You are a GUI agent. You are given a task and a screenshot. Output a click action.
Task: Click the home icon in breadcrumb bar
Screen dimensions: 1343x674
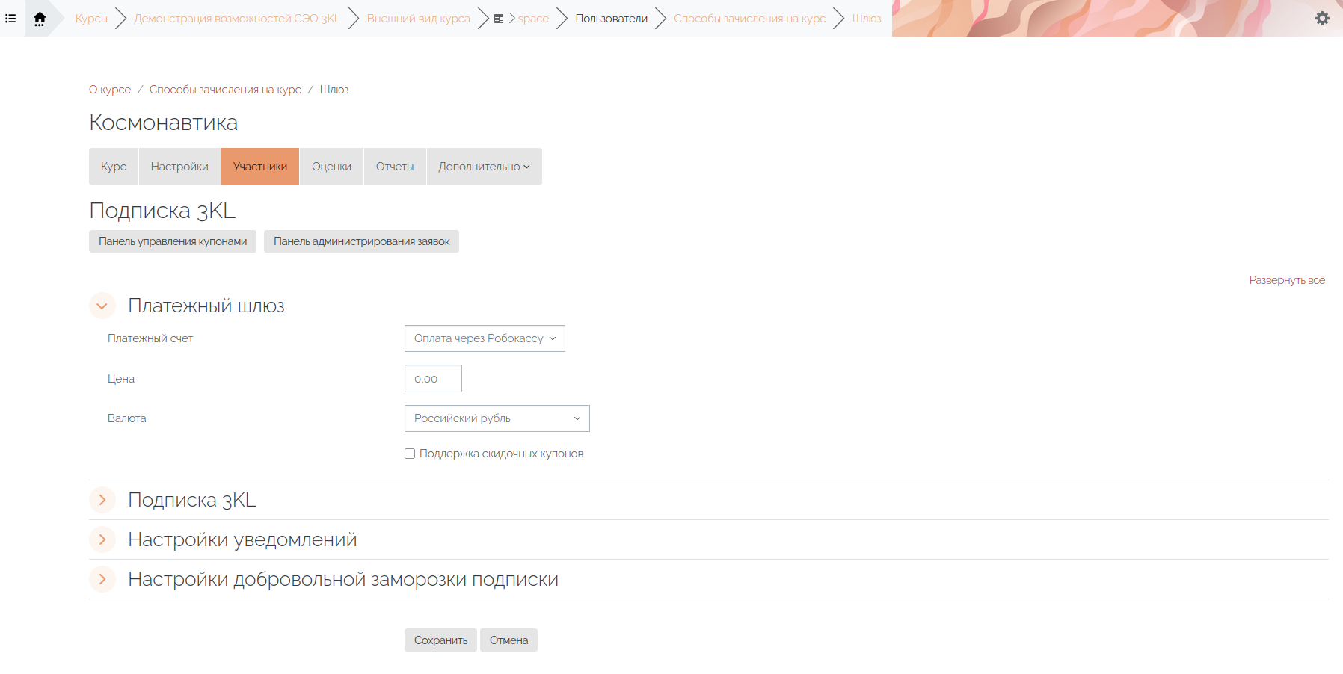[x=40, y=19]
